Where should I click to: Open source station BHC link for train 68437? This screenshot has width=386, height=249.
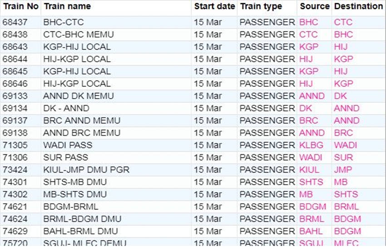pos(309,22)
